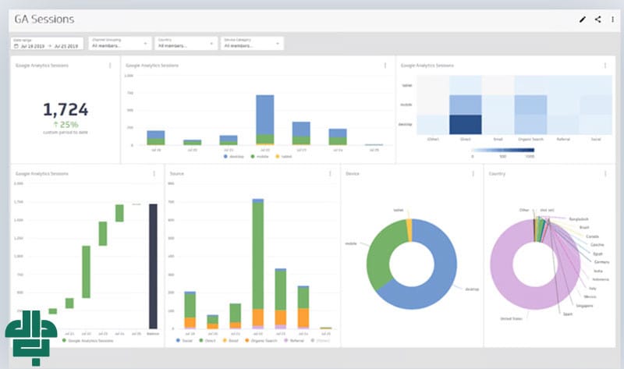The height and width of the screenshot is (369, 624).
Task: Click the GA Sessions dashboard title
Action: click(44, 19)
